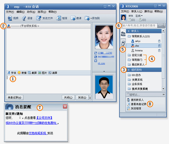The height and width of the screenshot is (144, 169).
Task: Open 帮助 menu in RTX 会话 window
Action: click(x=52, y=12)
